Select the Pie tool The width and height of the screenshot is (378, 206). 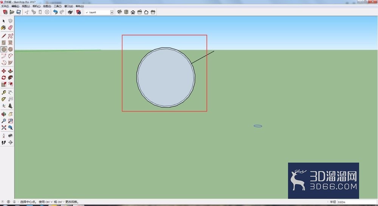point(10,63)
